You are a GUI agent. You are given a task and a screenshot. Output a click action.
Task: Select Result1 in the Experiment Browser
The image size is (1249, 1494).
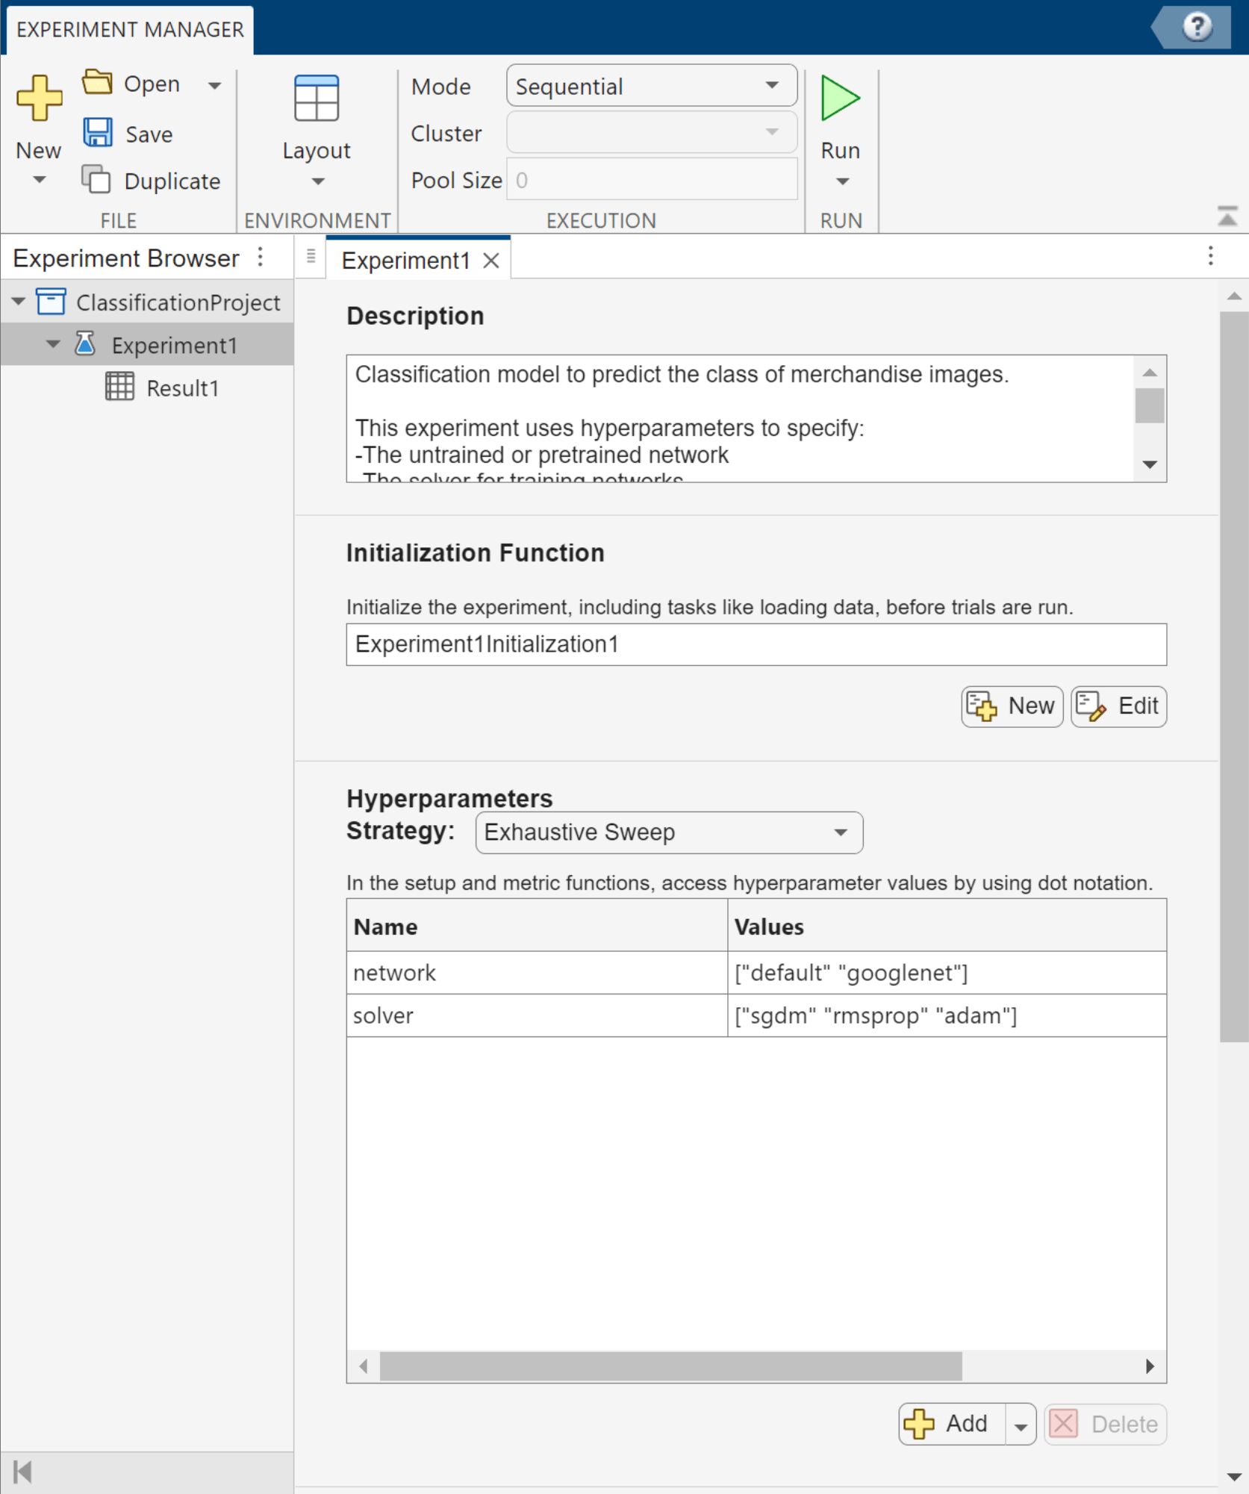tap(181, 387)
